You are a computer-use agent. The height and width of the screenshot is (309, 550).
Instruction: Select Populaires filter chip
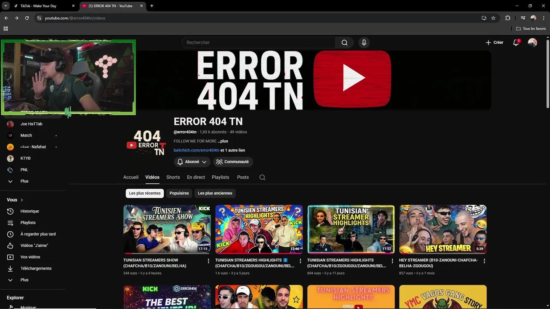tap(179, 193)
